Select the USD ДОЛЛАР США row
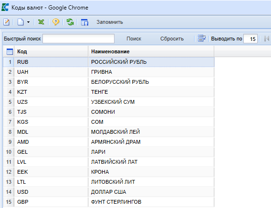271x208 pixels. [x=109, y=192]
